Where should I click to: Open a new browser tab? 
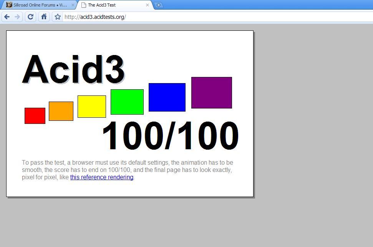(158, 5)
